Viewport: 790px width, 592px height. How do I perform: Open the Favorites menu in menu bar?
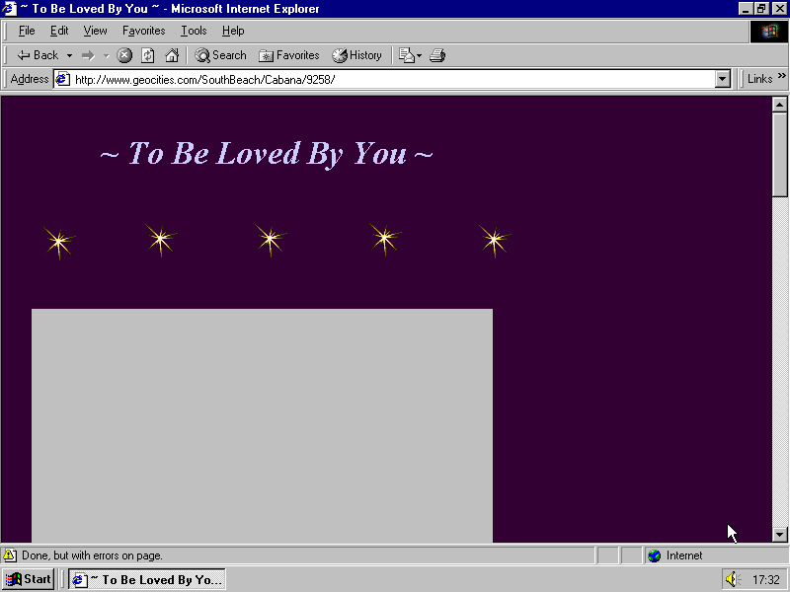click(143, 31)
